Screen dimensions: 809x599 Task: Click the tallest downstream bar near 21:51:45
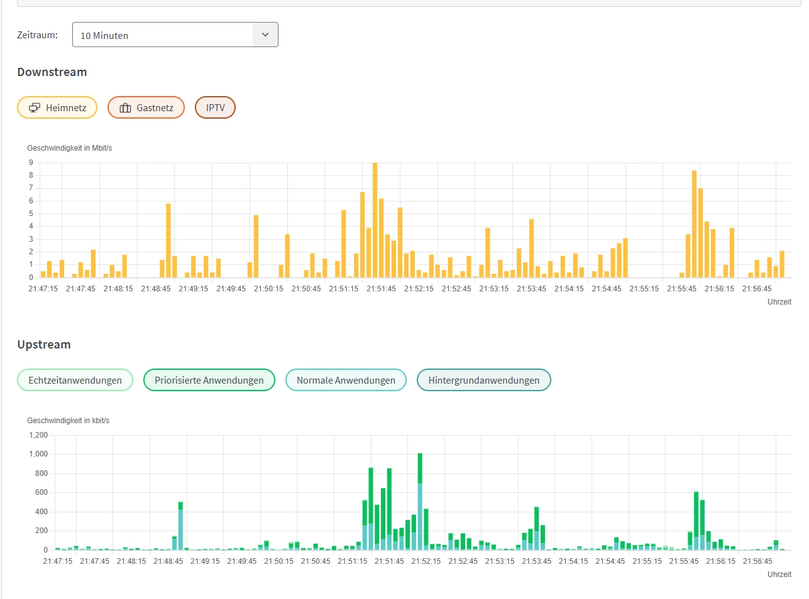point(375,220)
